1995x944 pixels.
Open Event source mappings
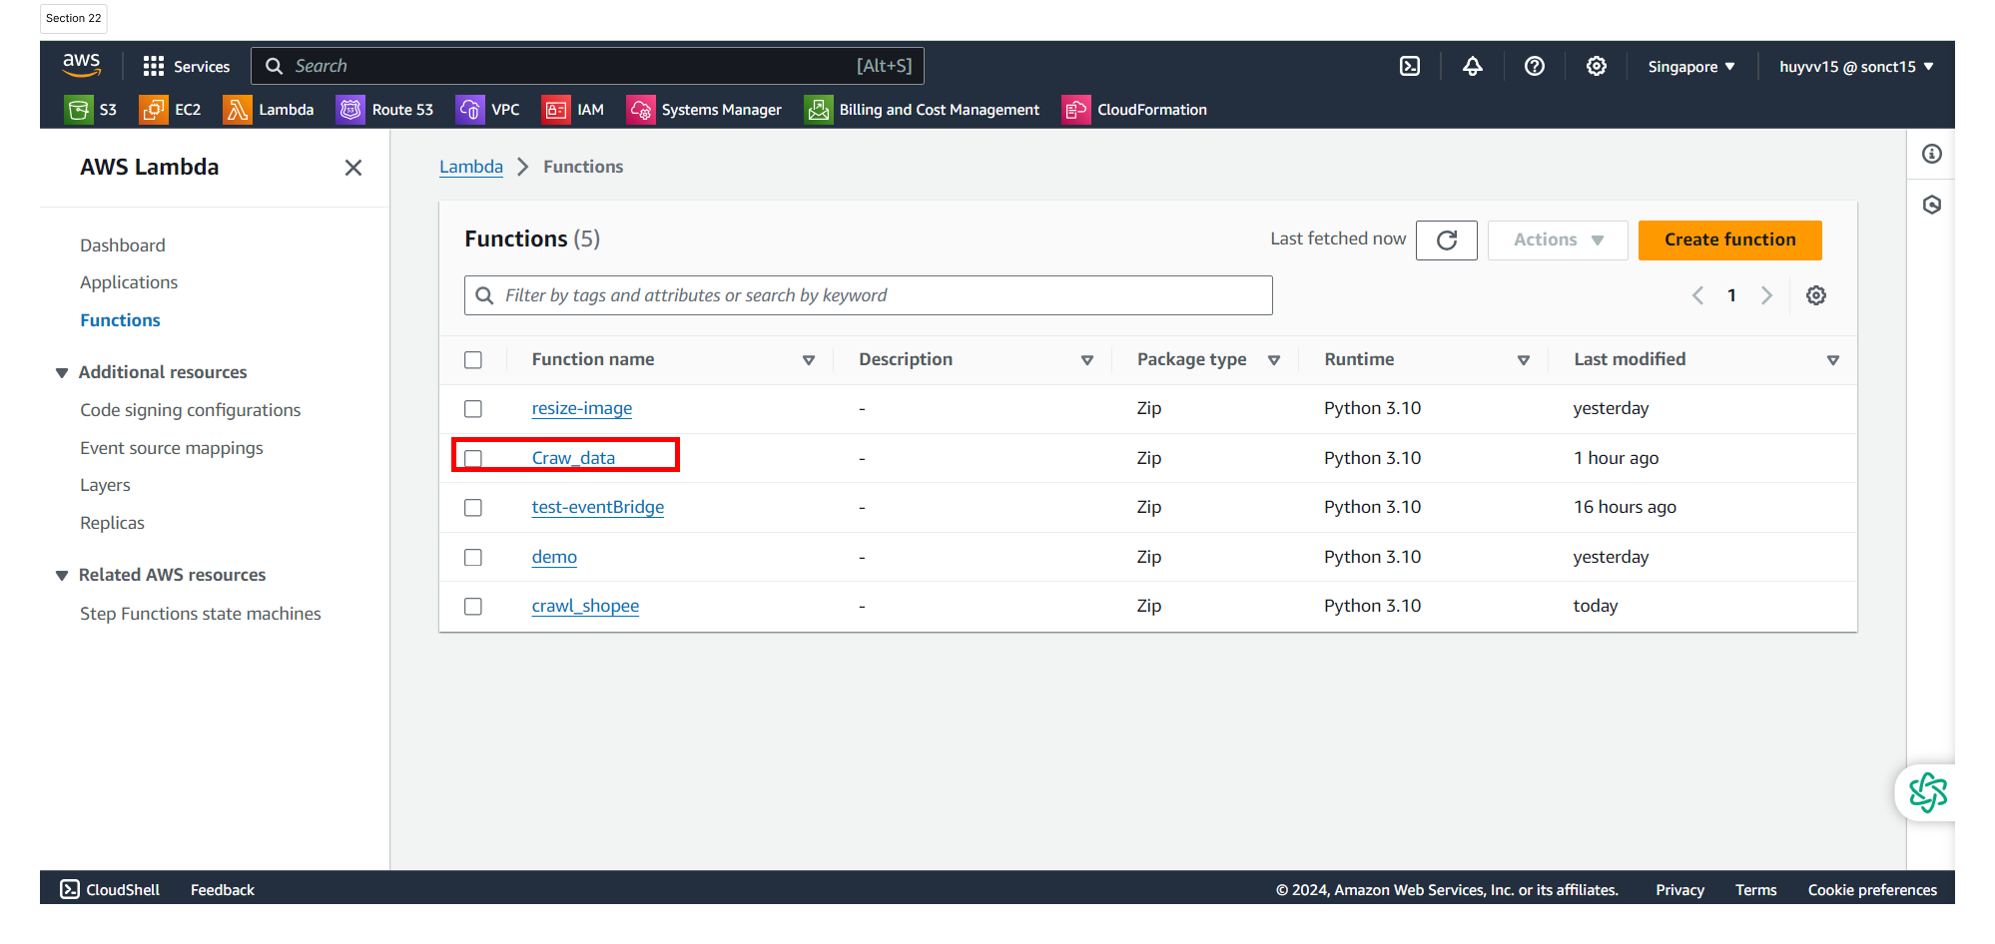tap(172, 448)
